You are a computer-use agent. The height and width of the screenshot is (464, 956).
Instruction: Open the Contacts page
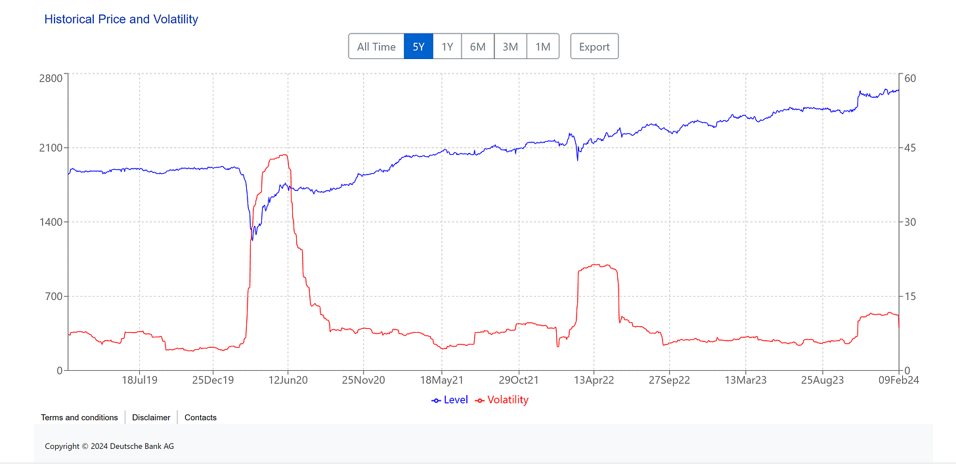click(200, 417)
